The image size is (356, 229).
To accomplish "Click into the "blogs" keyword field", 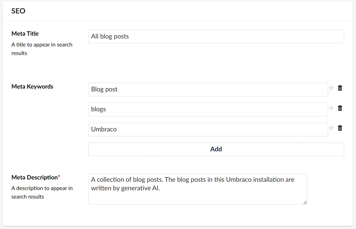I will [208, 109].
